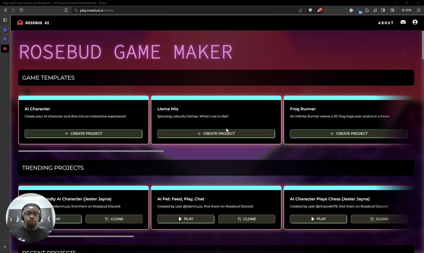Toggle the browser sidebar panel icon
The image size is (424, 253).
pyautogui.click(x=383, y=10)
